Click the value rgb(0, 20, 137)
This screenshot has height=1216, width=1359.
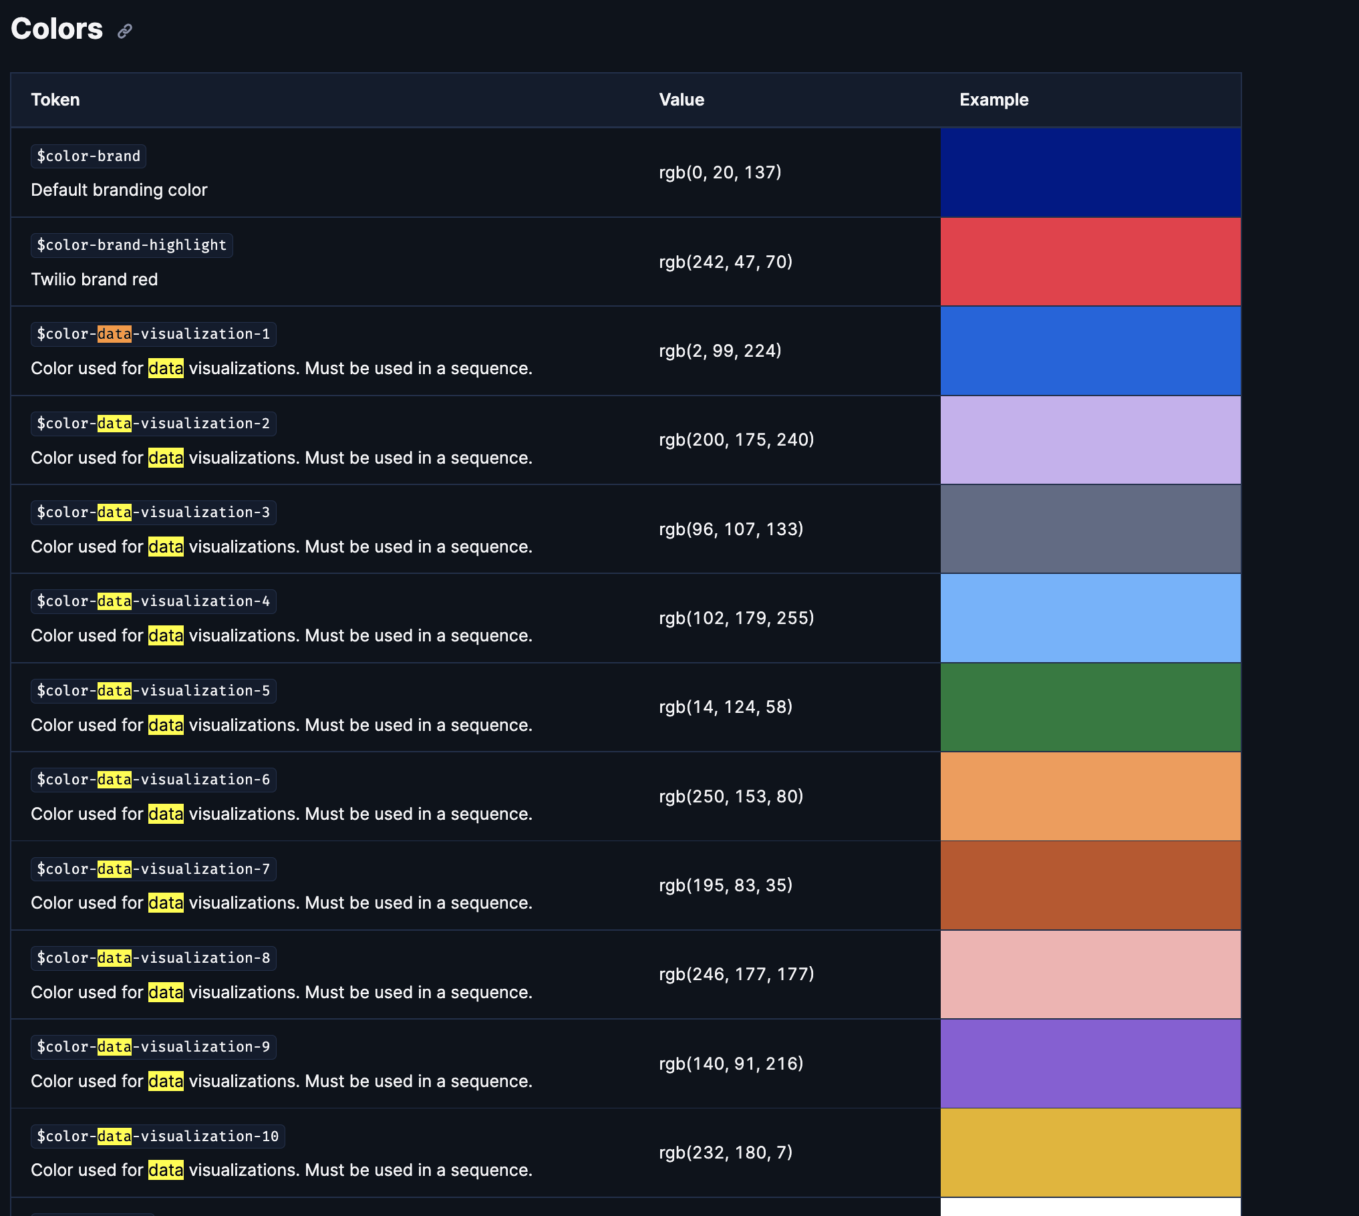point(720,172)
